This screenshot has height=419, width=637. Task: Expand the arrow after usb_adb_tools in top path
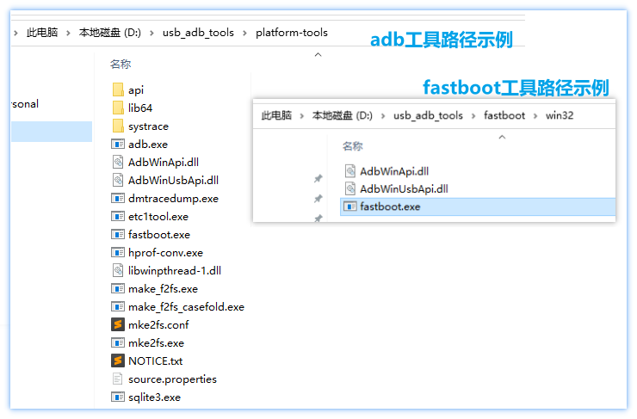[x=244, y=33]
